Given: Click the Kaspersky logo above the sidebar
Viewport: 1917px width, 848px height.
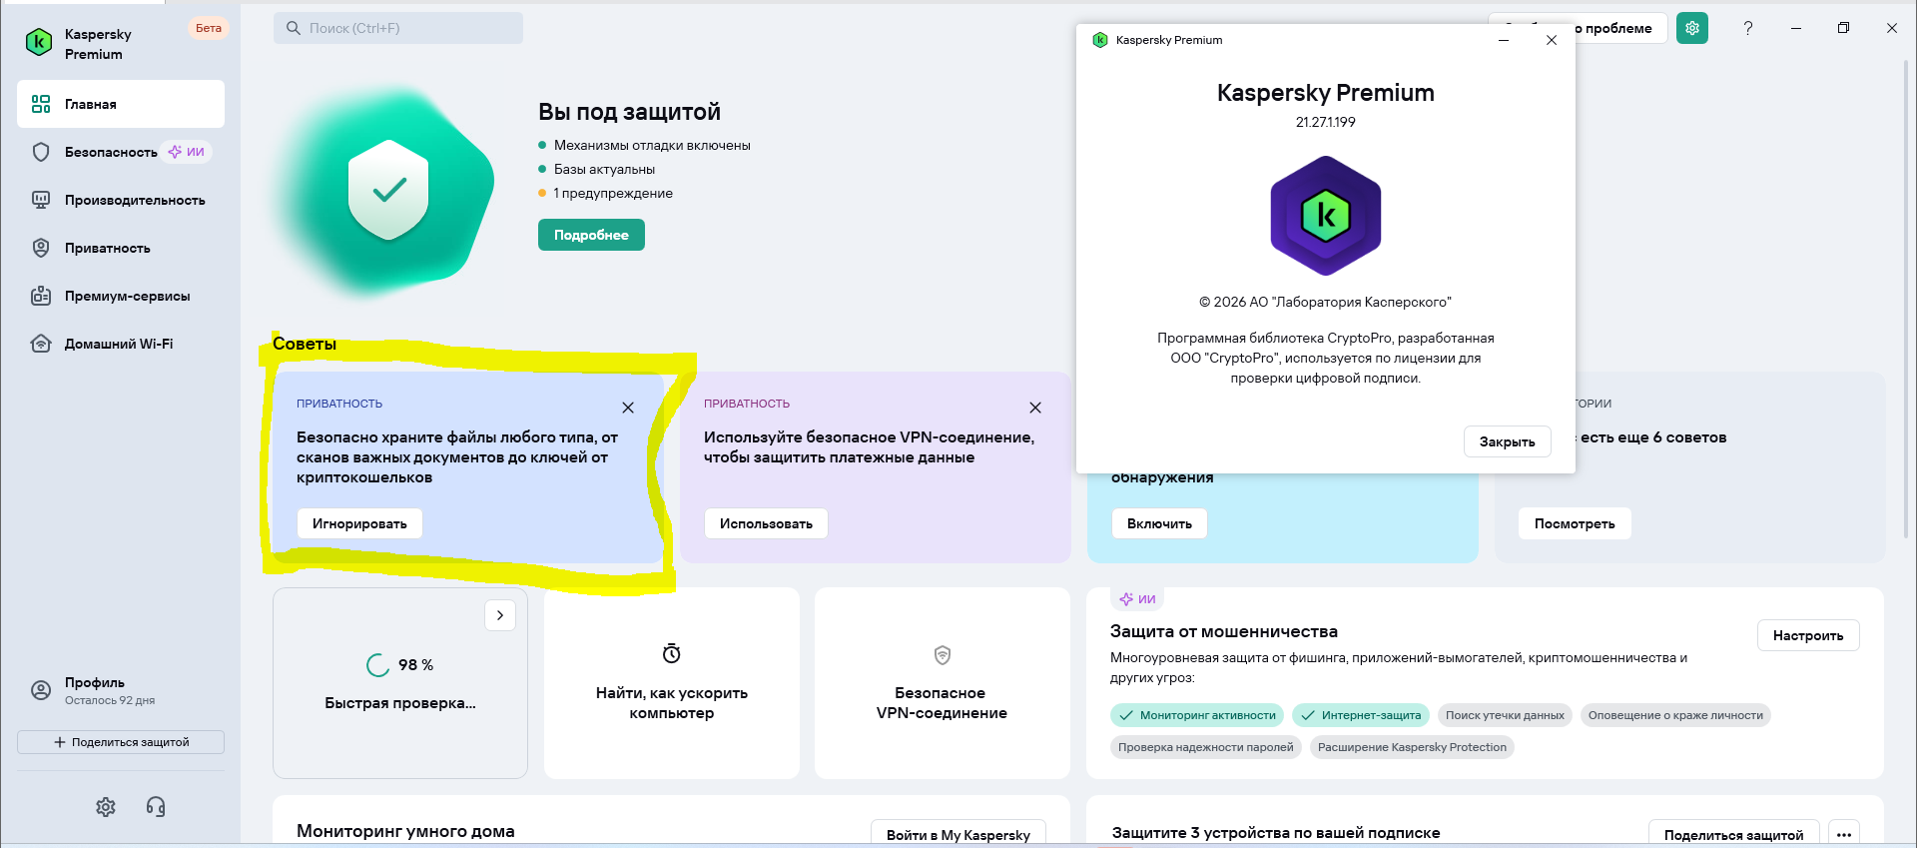Looking at the screenshot, I should coord(38,42).
